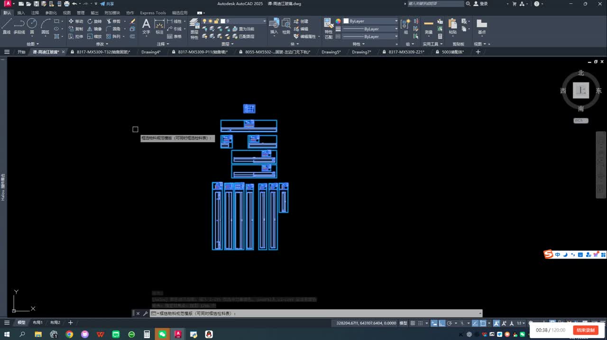Open the ByLayer lineweight dropdown
Image resolution: width=607 pixels, height=340 pixels.
coord(370,29)
